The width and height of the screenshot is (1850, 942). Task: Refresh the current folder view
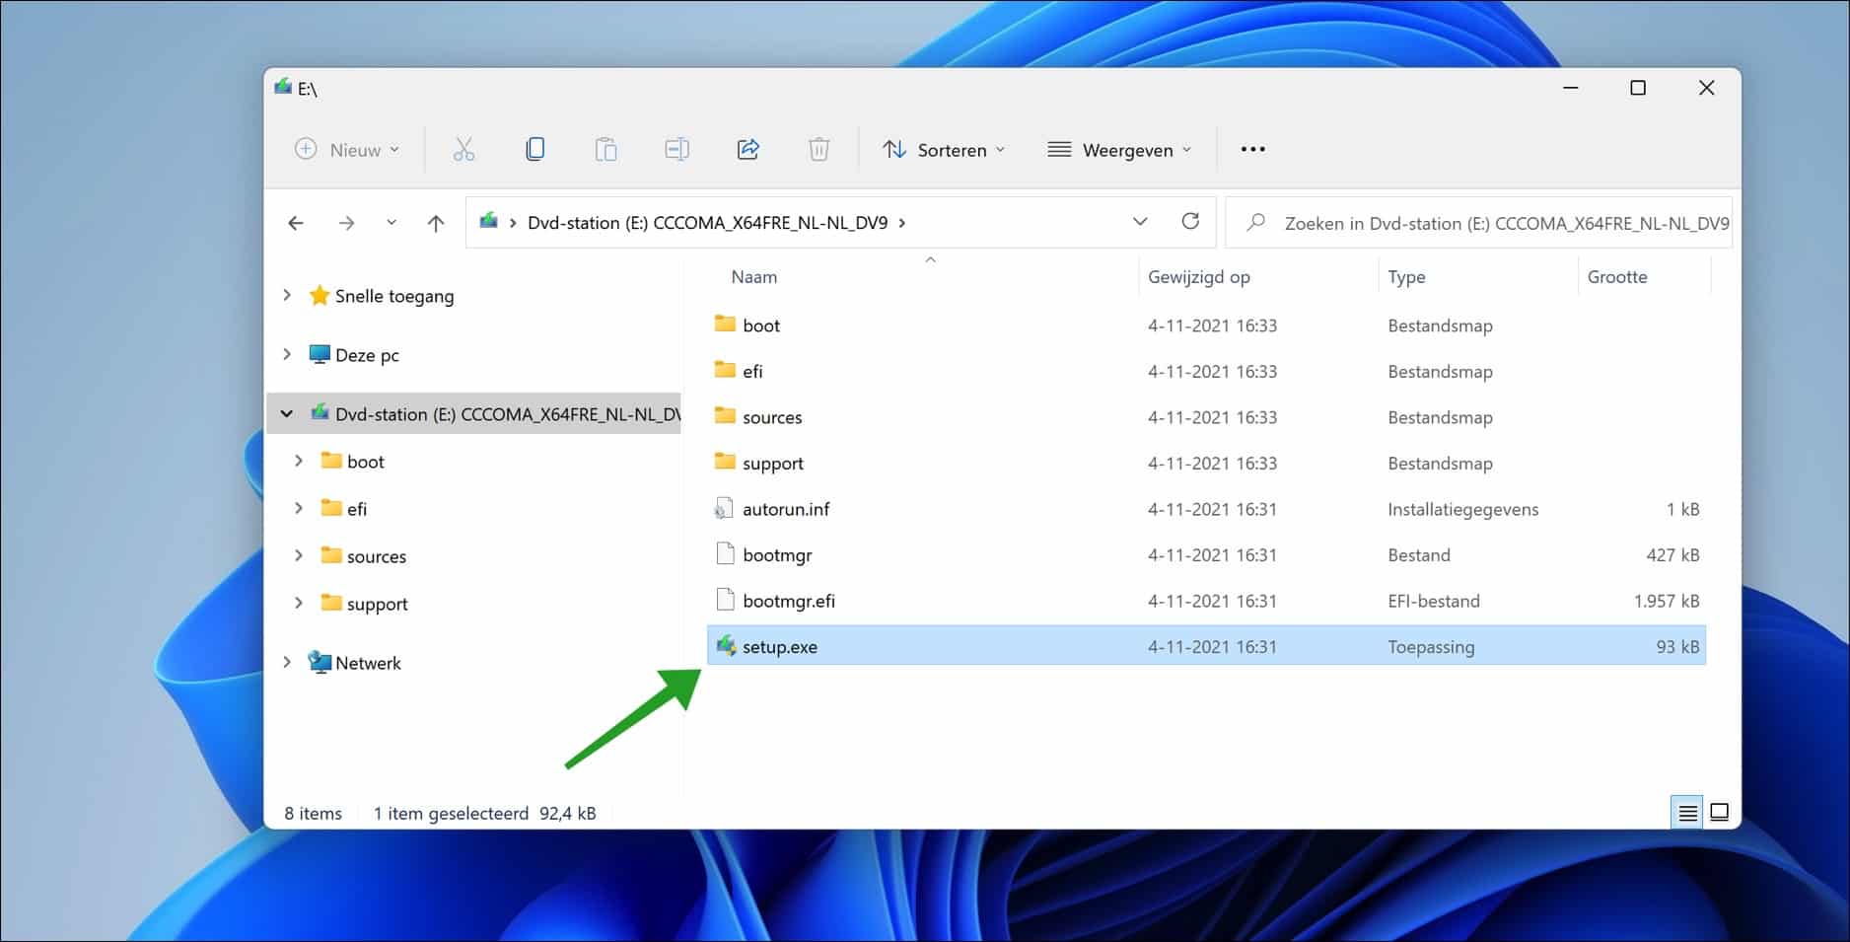click(x=1191, y=222)
